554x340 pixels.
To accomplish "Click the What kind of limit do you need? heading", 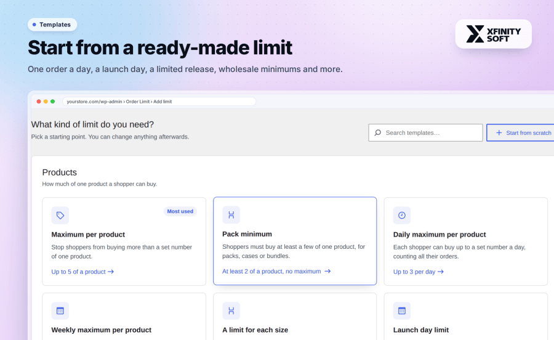I will 92,124.
